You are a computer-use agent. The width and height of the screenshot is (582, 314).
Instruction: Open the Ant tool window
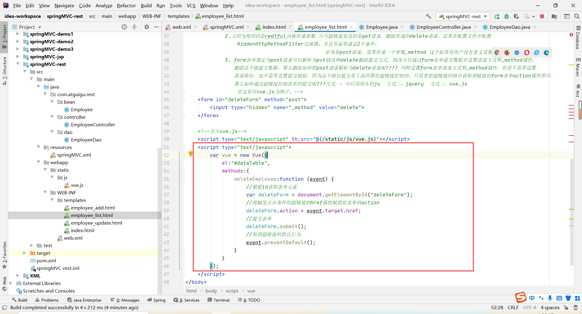coord(578,91)
